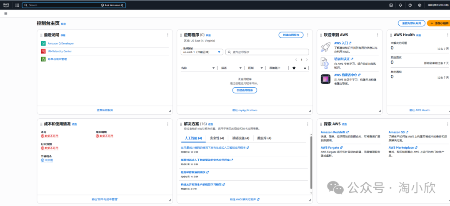The height and width of the screenshot is (206, 450).
Task: Open the help question-mark icon
Action: click(x=410, y=5)
